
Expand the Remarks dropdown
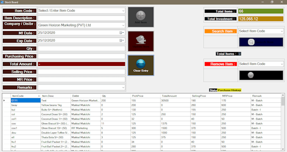[123, 88]
